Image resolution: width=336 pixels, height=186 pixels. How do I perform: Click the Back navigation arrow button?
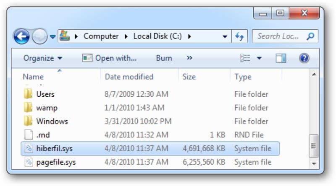click(x=21, y=37)
